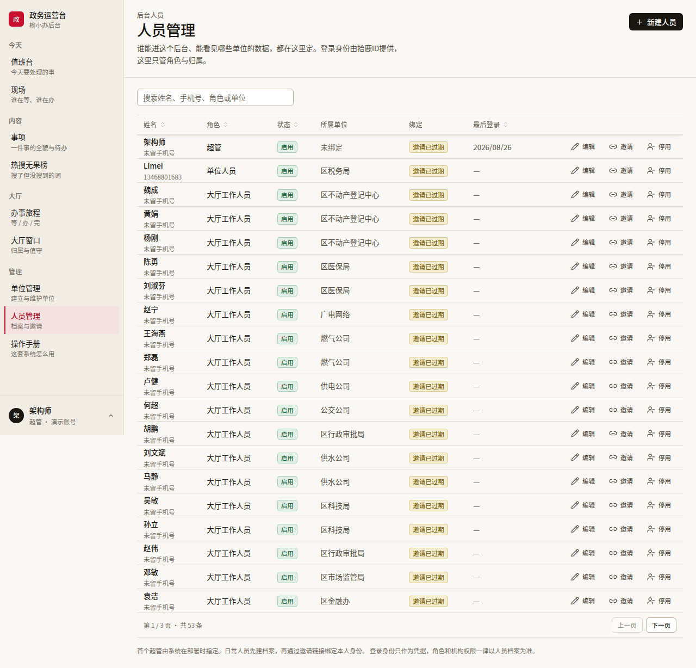Click the 区金融办 unit cell
This screenshot has height=668, width=696.
coord(335,602)
